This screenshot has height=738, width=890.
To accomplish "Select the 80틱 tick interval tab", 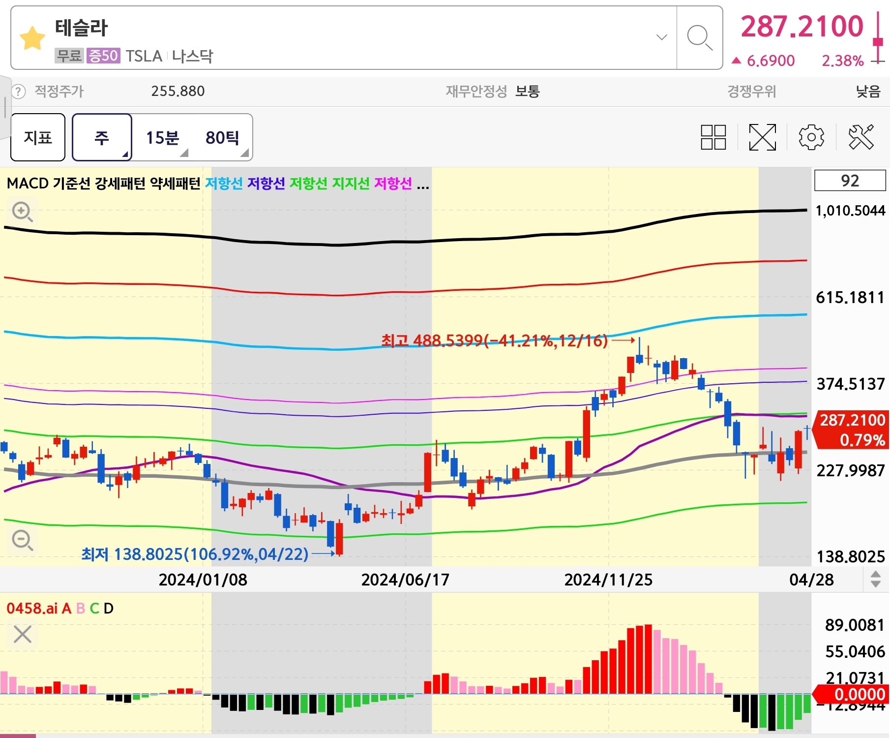I will [x=222, y=137].
